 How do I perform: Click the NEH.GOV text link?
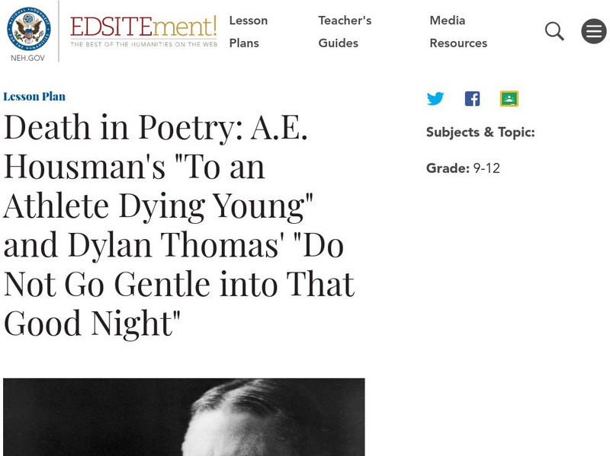(29, 57)
